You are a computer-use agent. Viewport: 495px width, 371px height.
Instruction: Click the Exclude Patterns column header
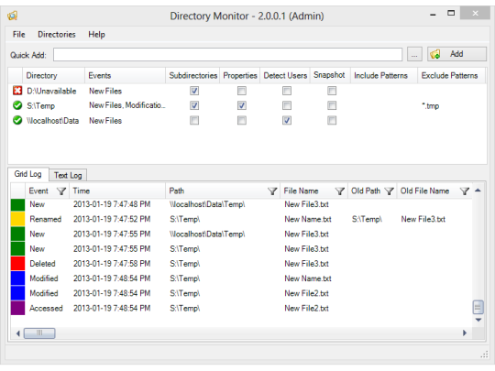(x=451, y=75)
